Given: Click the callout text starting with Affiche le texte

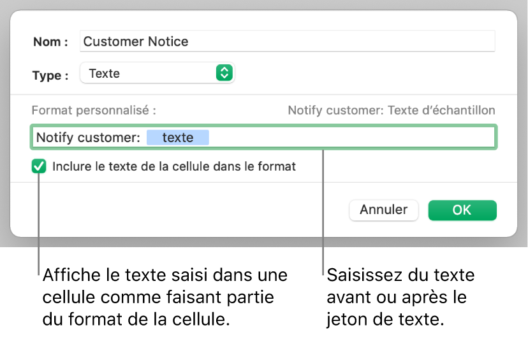Looking at the screenshot, I should point(165,297).
